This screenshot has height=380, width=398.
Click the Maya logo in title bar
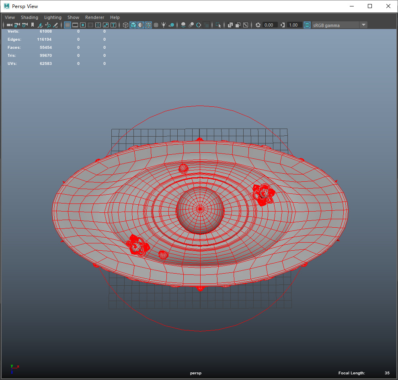click(x=6, y=6)
